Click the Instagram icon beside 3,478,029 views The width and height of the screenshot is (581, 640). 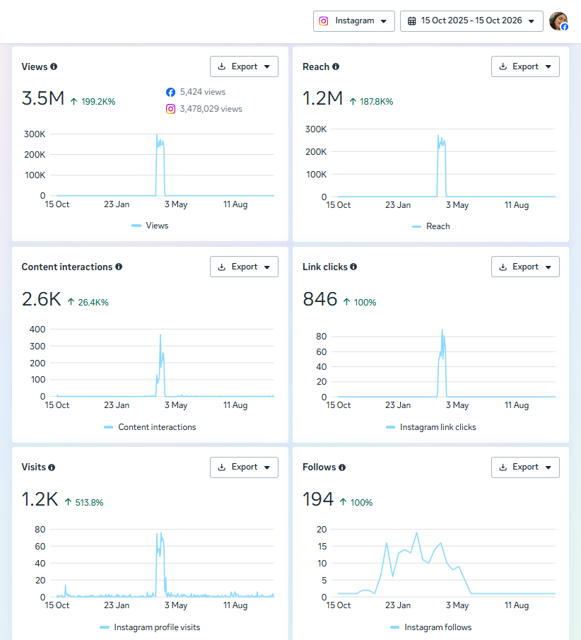click(x=170, y=109)
